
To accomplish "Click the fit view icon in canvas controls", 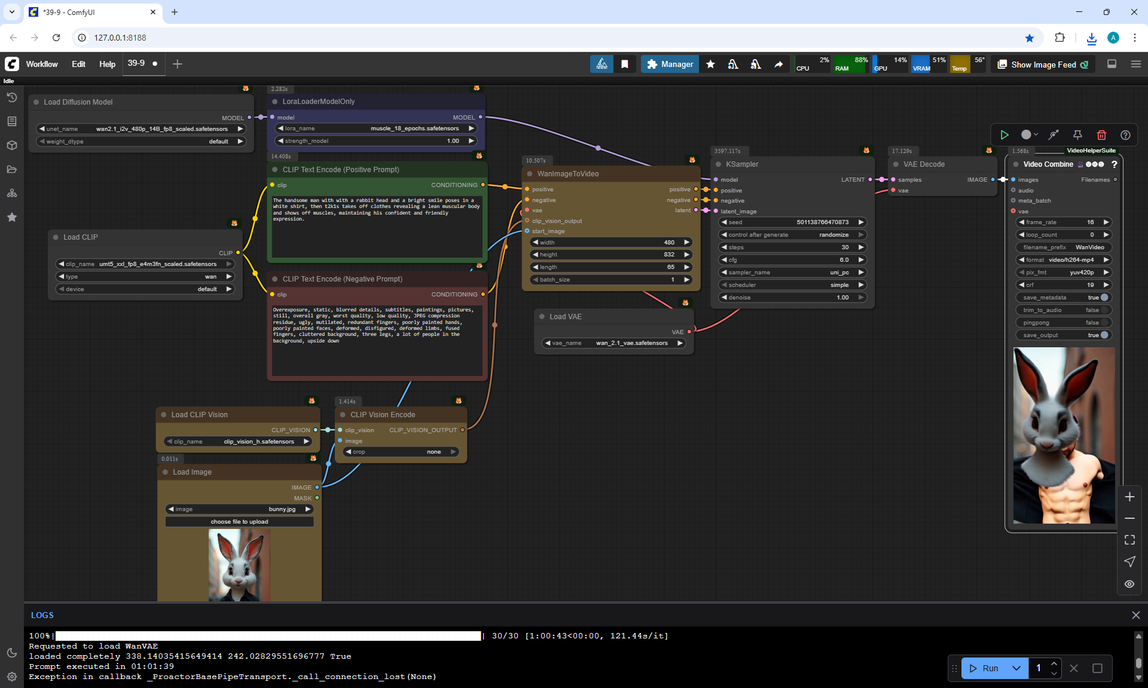I will [x=1129, y=540].
